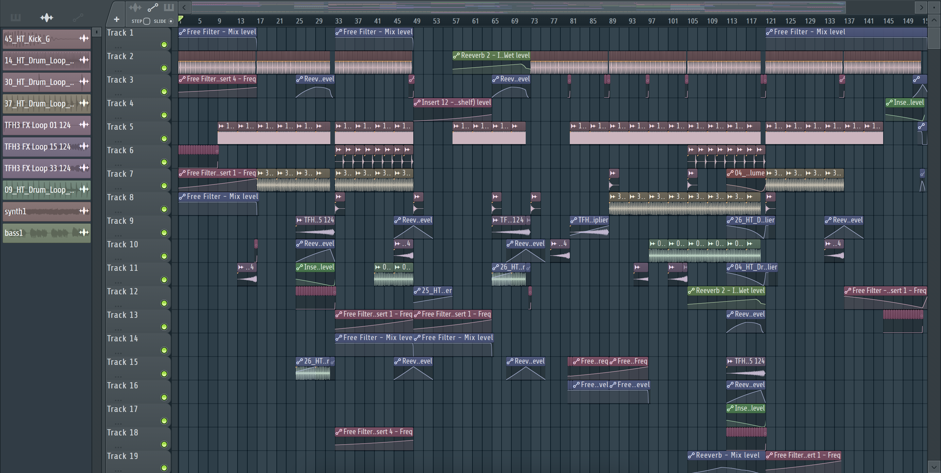This screenshot has height=473, width=941.
Task: Click automation icon of Track 17 Inse..level clip
Action: tap(730, 408)
